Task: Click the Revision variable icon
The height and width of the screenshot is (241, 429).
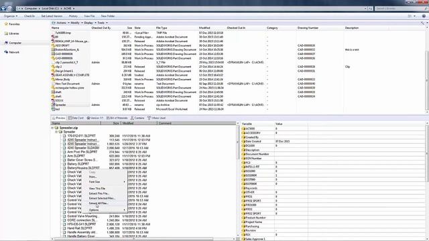Action: pos(243,230)
